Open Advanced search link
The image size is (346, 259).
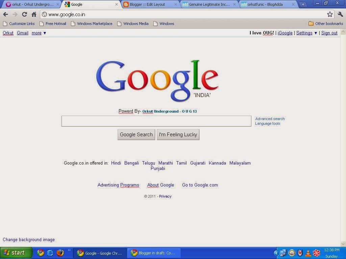[x=270, y=119]
